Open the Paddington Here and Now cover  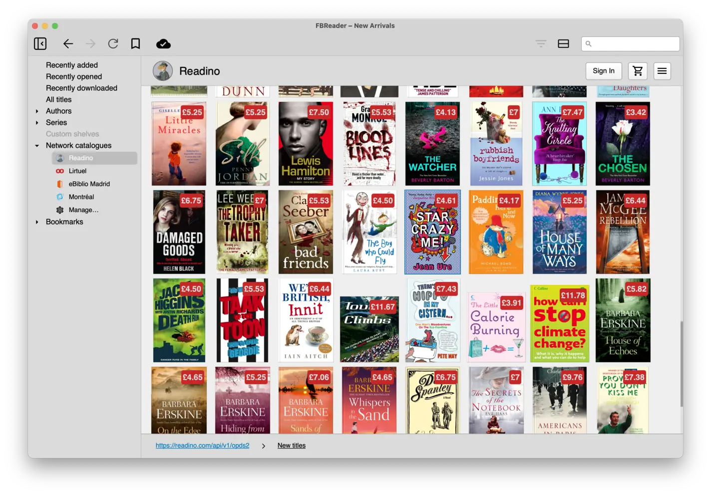tap(496, 232)
